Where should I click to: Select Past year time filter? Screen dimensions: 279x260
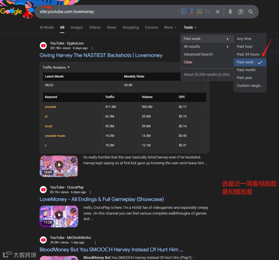(x=250, y=78)
